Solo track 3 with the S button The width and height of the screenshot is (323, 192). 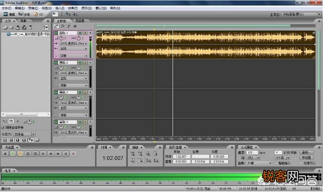[x=85, y=92]
